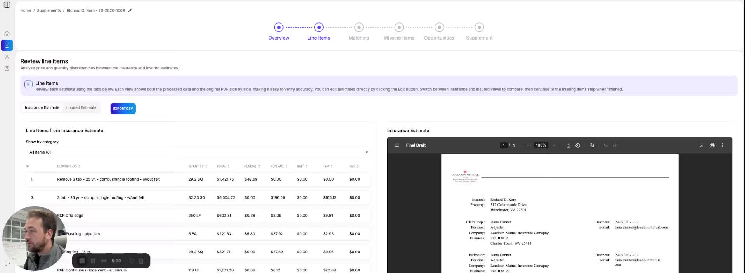Sort table by Total column
The height and width of the screenshot is (273, 745).
[x=223, y=166]
